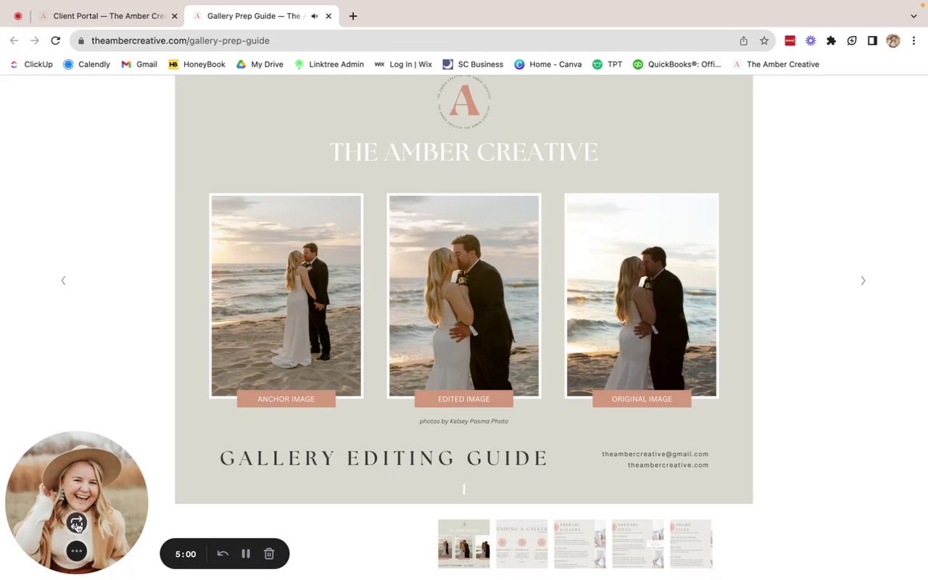Screen dimensions: 928x580
Task: Open the HoneyBook bookmark
Action: tap(197, 65)
